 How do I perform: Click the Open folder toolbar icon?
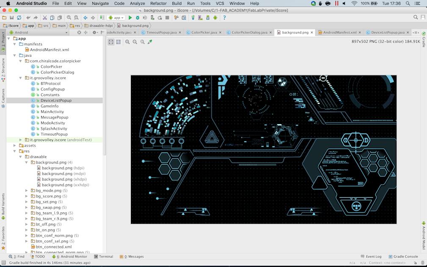pyautogui.click(x=4, y=18)
